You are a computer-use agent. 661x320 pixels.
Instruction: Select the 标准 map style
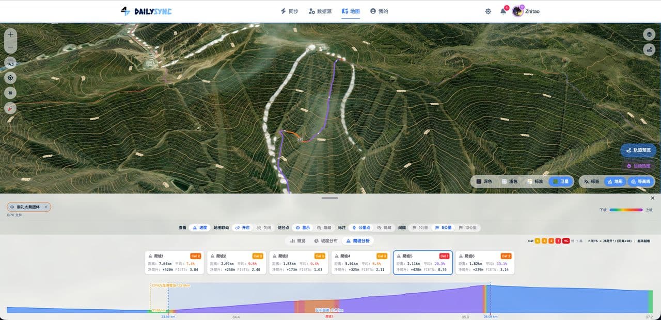coord(535,181)
